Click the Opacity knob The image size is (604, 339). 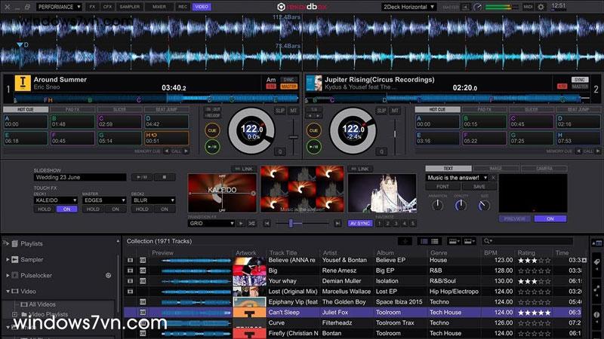click(461, 205)
